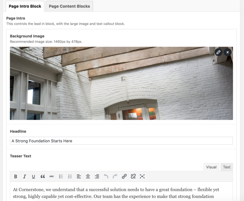Open the Page Content Blocks tab
The width and height of the screenshot is (244, 201).
click(70, 6)
